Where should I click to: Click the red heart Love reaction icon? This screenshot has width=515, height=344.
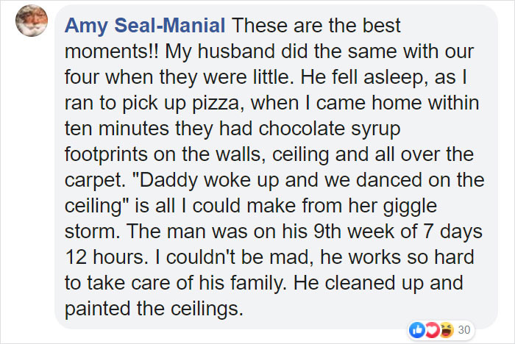point(433,329)
